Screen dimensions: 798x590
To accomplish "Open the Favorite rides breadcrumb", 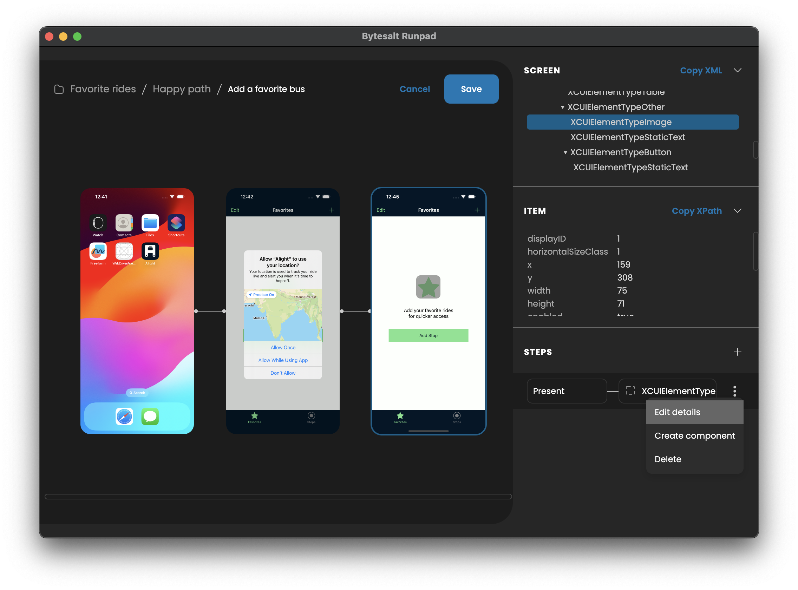I will [103, 89].
